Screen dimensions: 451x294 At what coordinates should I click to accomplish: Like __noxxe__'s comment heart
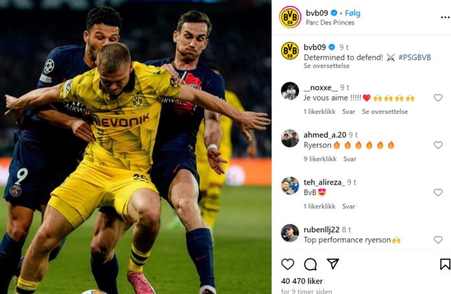click(x=438, y=98)
